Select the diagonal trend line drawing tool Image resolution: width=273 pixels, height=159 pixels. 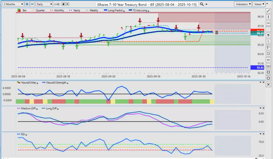click(x=268, y=11)
